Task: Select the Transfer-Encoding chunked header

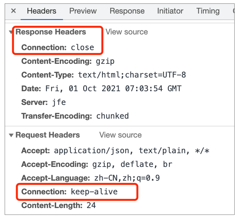Action: pos(75,116)
